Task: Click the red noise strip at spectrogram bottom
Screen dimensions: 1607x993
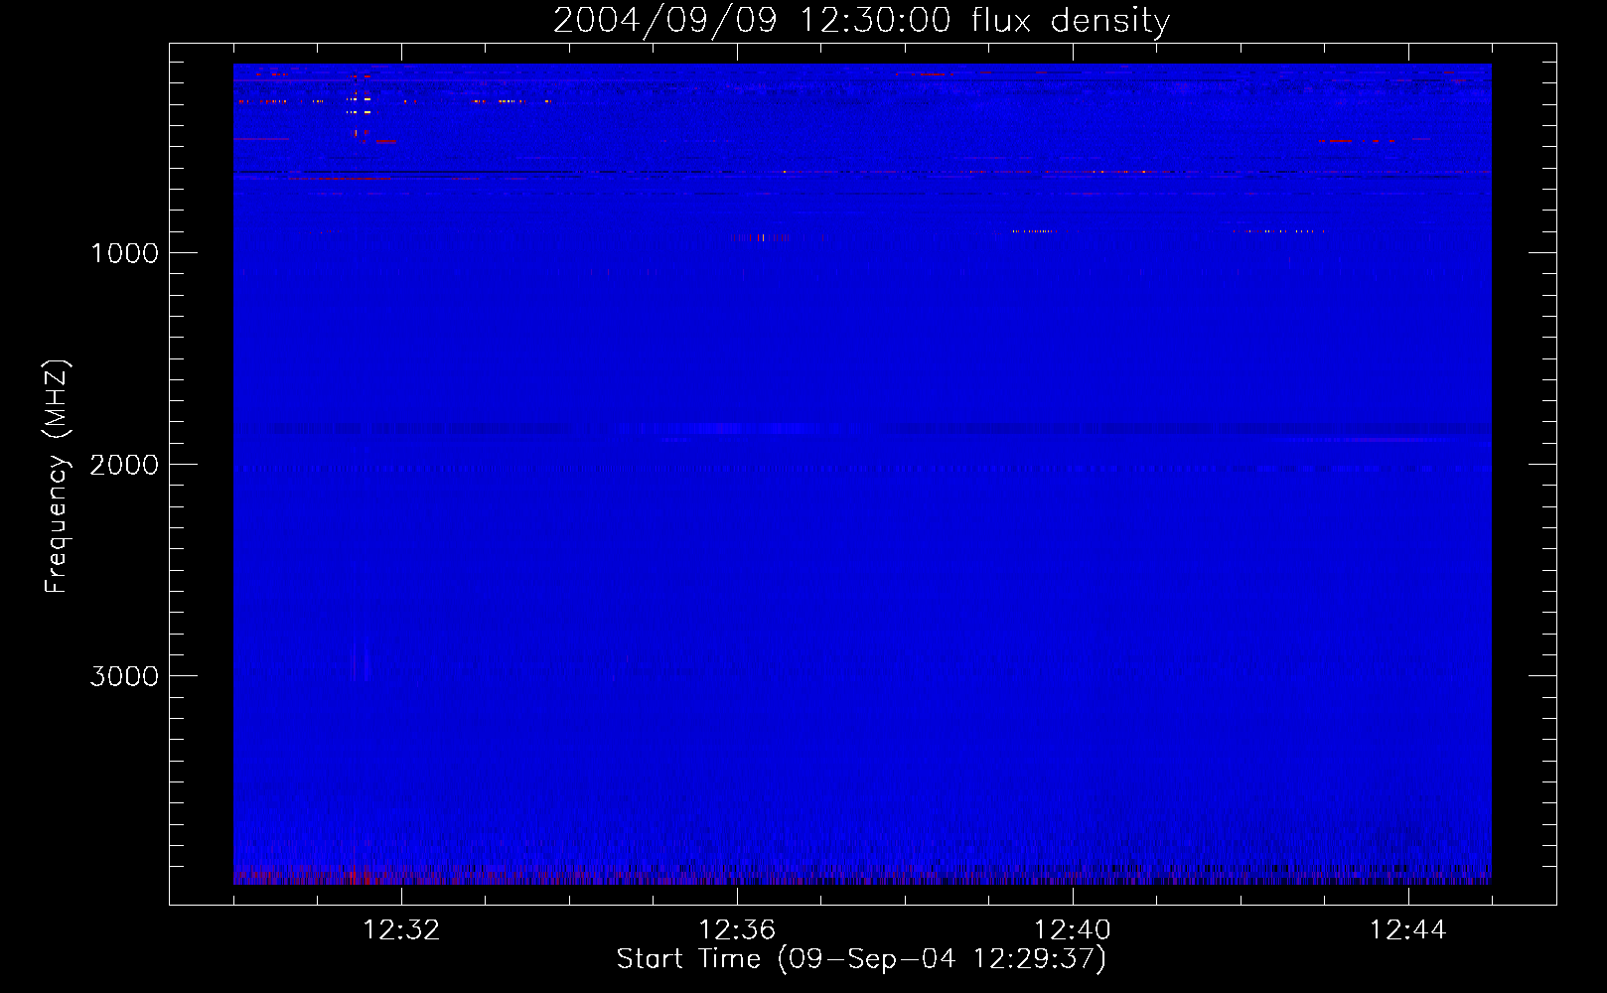Action: [862, 878]
